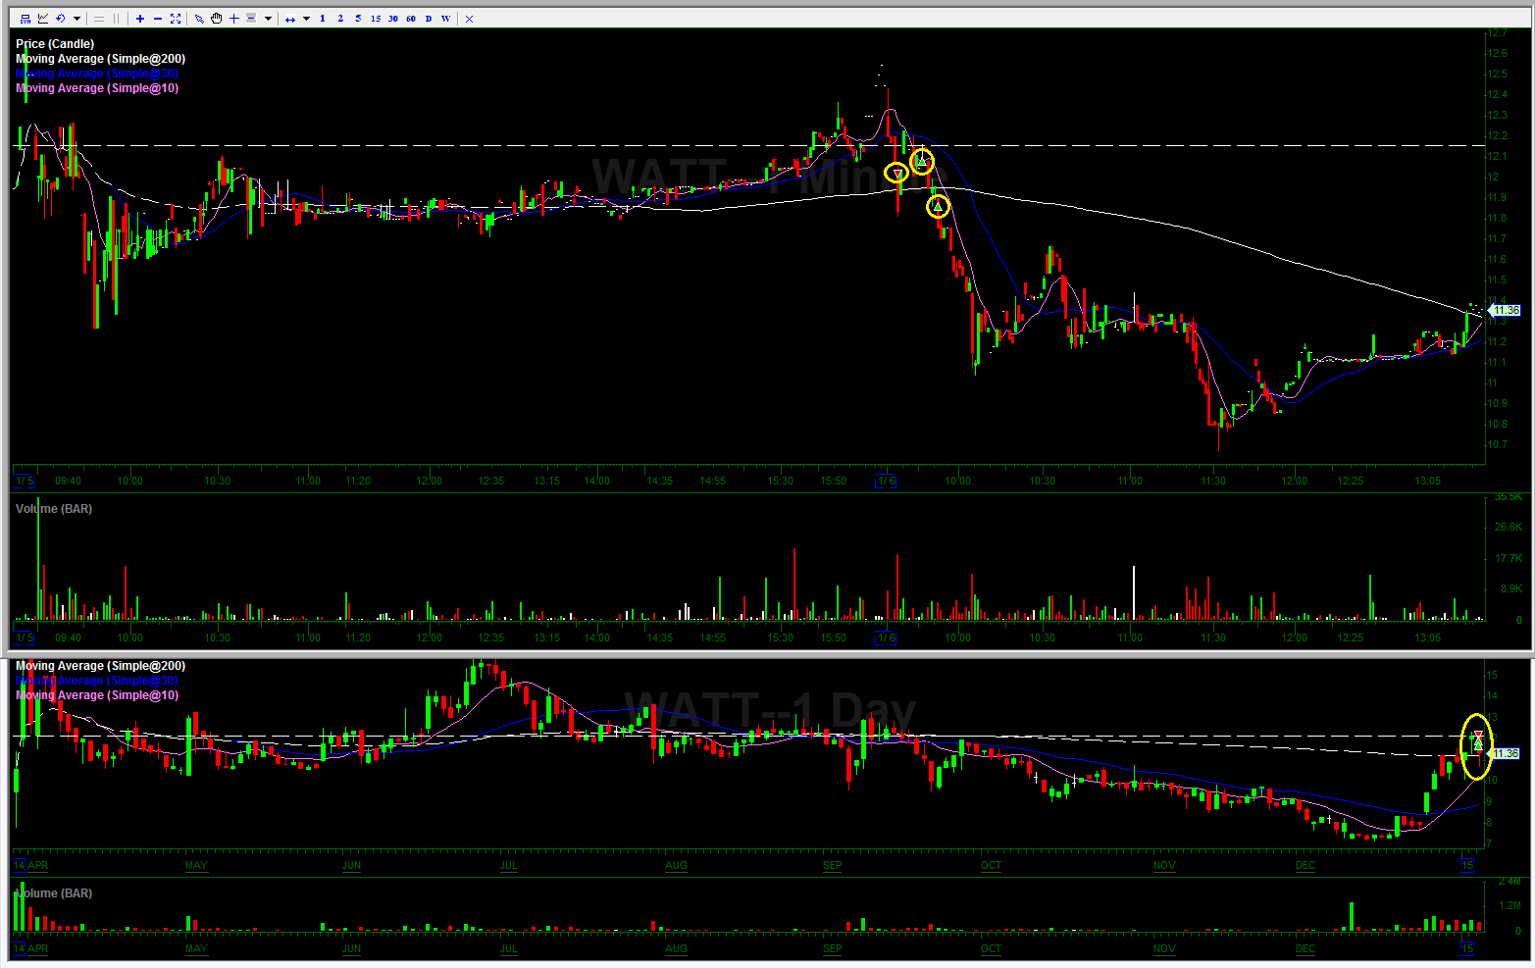Click the 11.36 price tag on the daily chart
Screen dimensions: 1535x968
pyautogui.click(x=1506, y=754)
